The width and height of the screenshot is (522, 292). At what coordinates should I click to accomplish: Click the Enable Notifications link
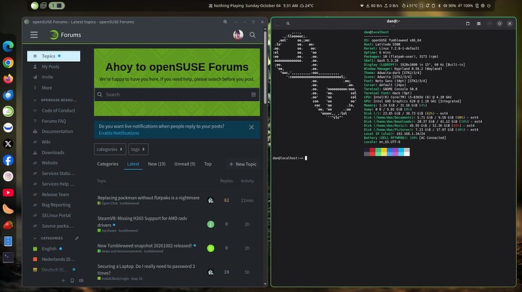pos(119,134)
